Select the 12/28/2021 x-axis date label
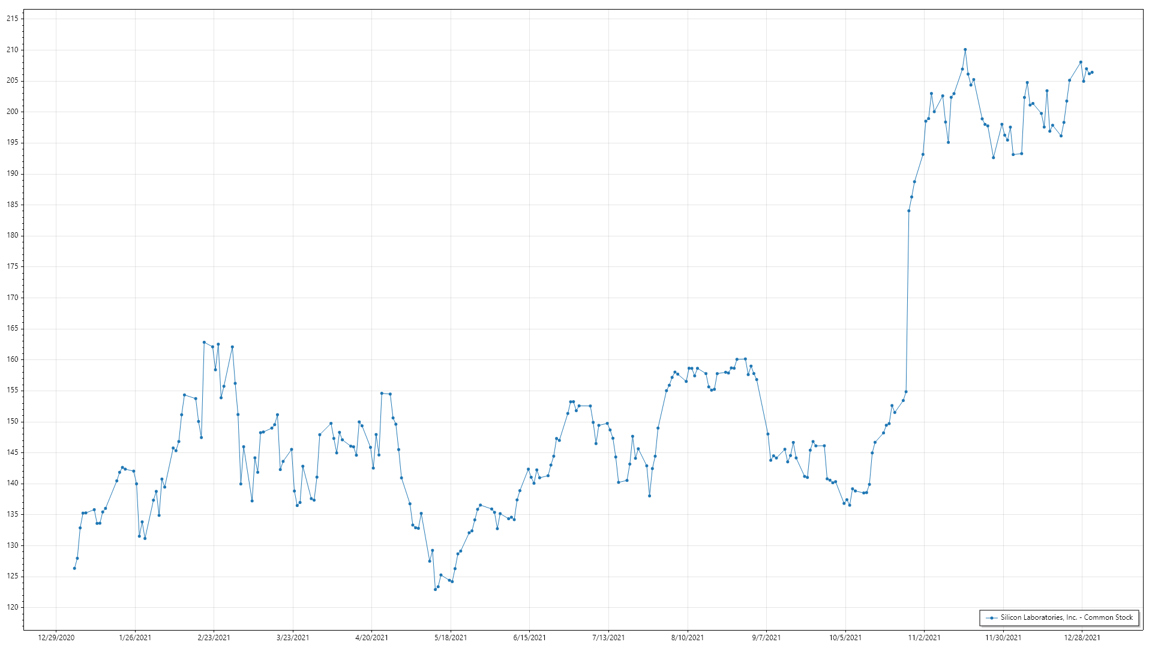Image resolution: width=1152 pixels, height=648 pixels. pos(1082,637)
